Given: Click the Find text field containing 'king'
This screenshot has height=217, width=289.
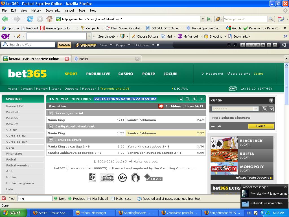Looking at the screenshot, I should [x=35, y=198].
